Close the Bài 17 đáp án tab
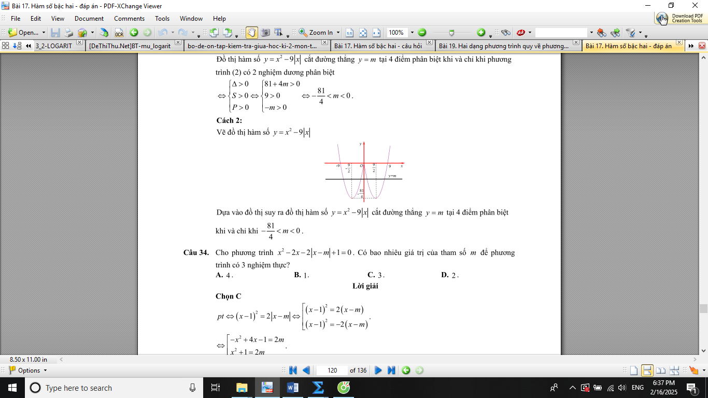The width and height of the screenshot is (708, 398). (x=678, y=44)
